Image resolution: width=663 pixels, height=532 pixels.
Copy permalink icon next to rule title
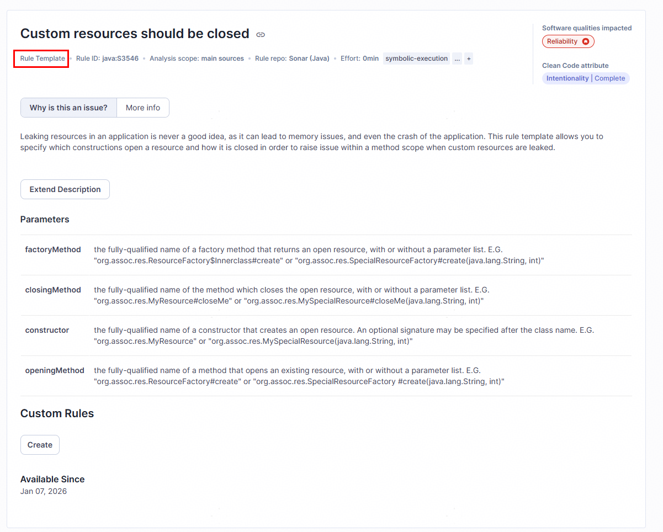261,34
